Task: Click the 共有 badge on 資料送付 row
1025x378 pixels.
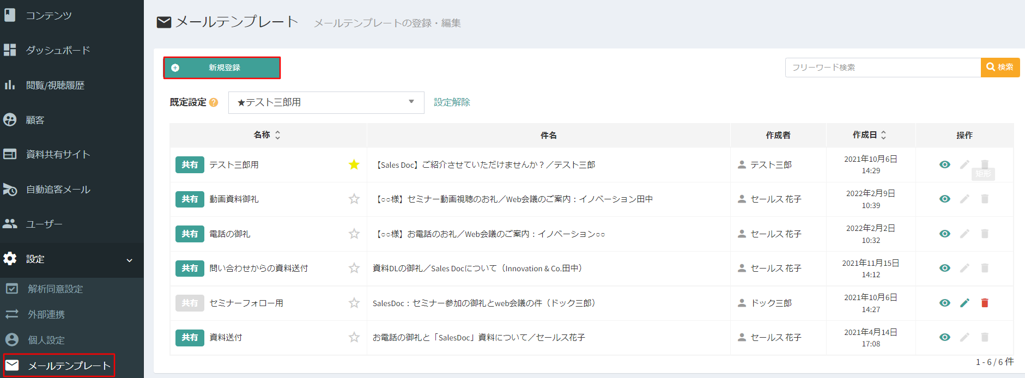Action: [x=190, y=337]
